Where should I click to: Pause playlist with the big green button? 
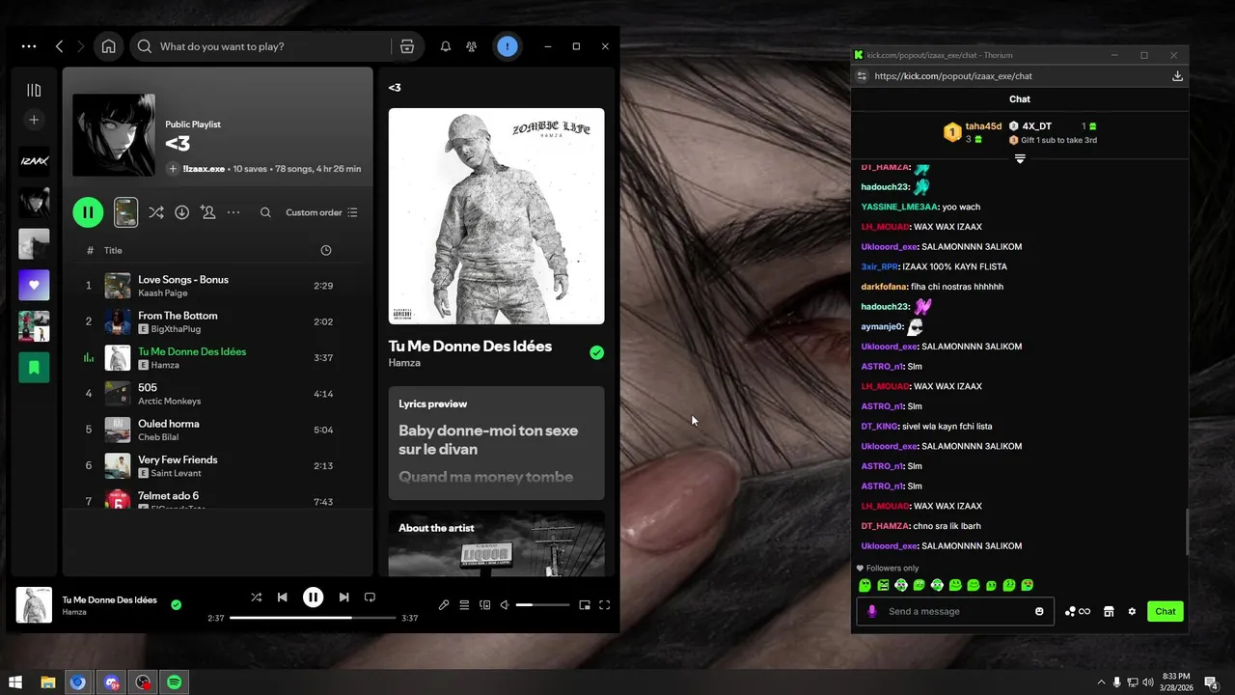click(88, 212)
